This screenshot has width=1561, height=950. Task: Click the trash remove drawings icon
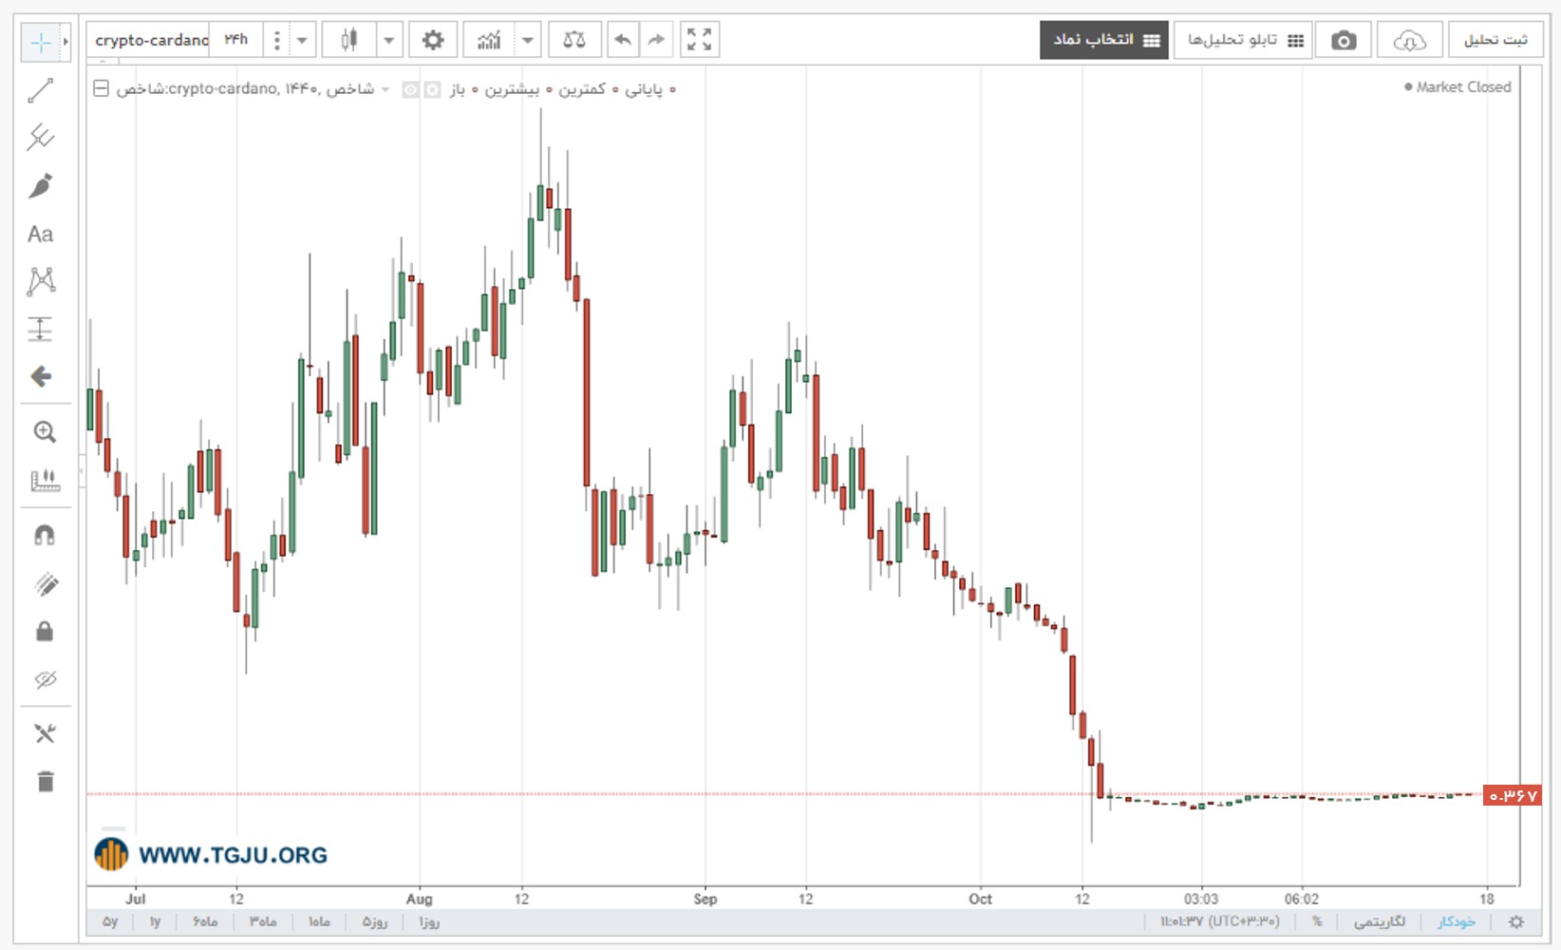pos(45,781)
